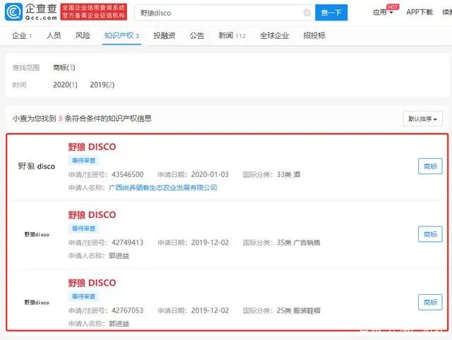Viewport: 452px width, 340px height.
Task: Open the 默认排序 sort dropdown
Action: (422, 119)
